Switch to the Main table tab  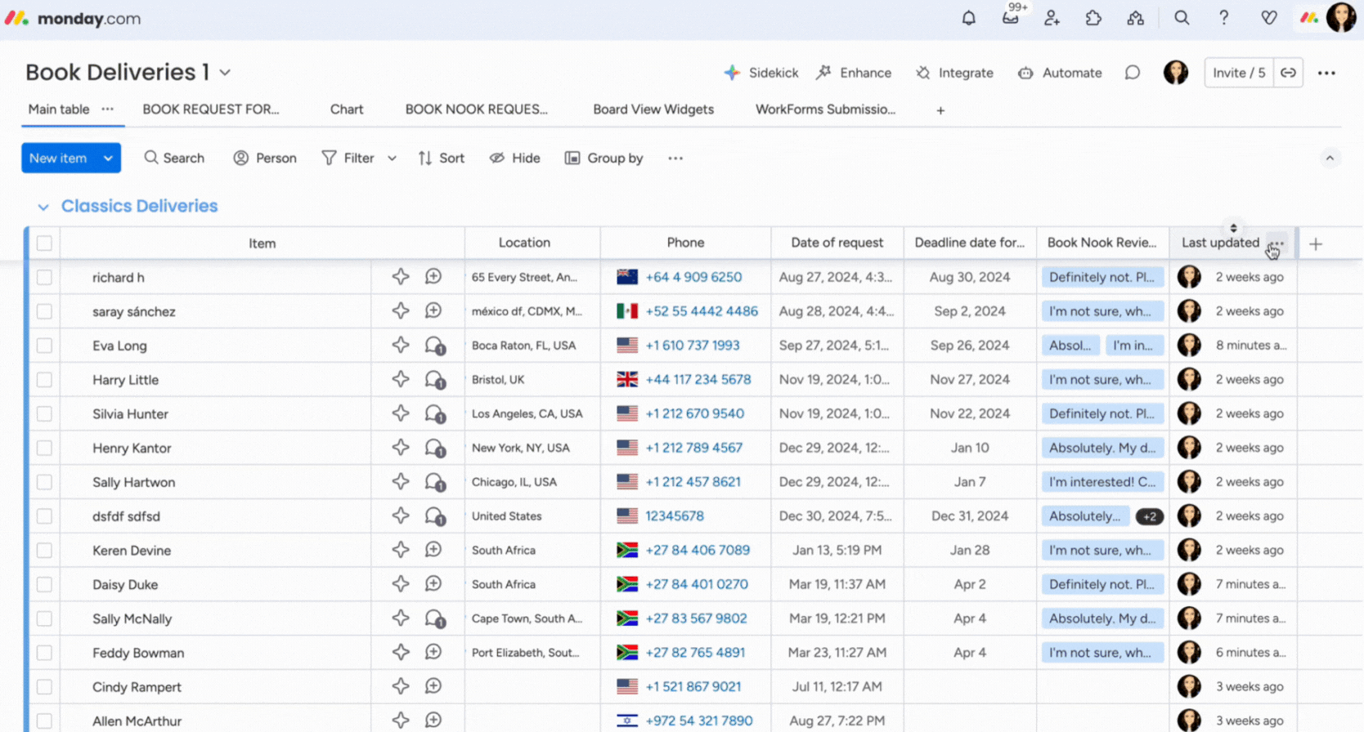(59, 109)
